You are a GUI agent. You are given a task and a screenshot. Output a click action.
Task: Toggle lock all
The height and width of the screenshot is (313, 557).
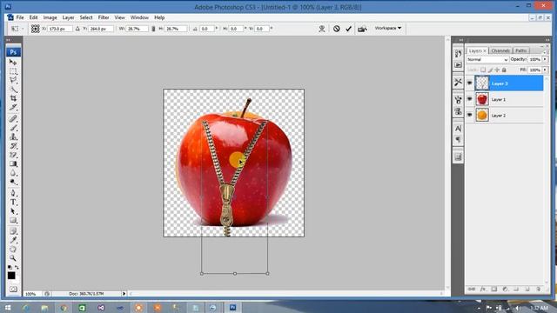504,70
